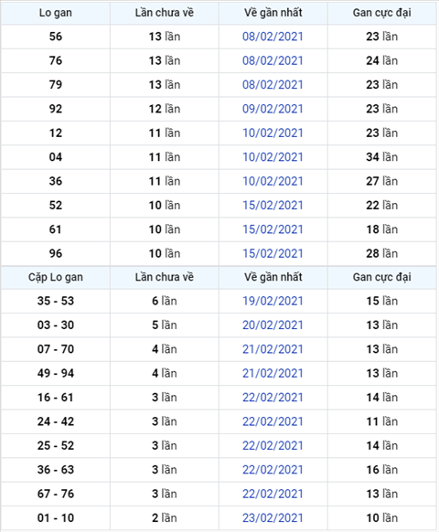Select the 21/02/2021 link for pair 49 - 94
The height and width of the screenshot is (532, 439).
[x=273, y=373]
